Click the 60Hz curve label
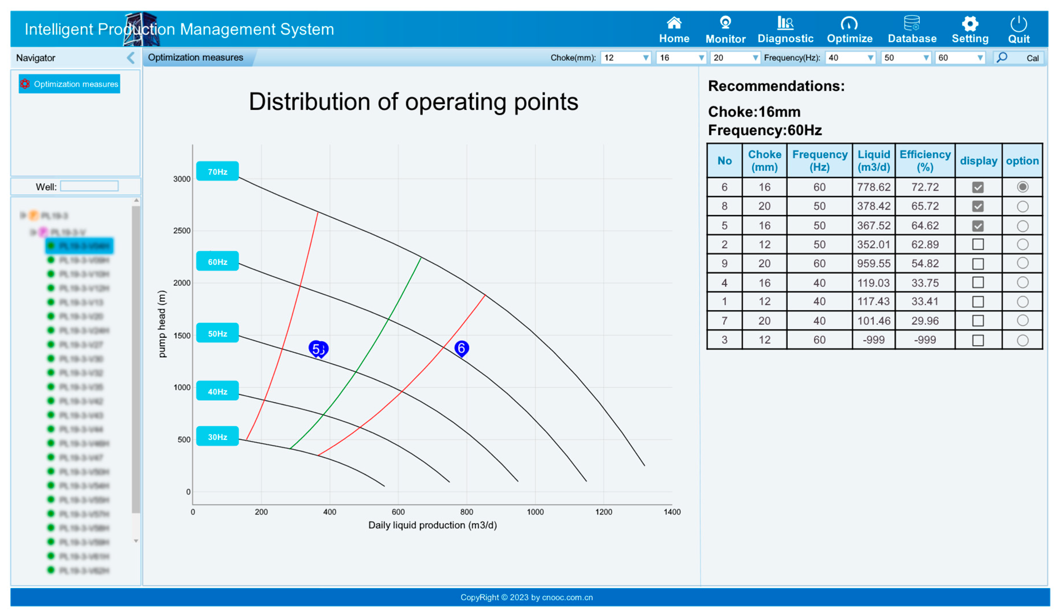The height and width of the screenshot is (615, 1058). [x=217, y=262]
